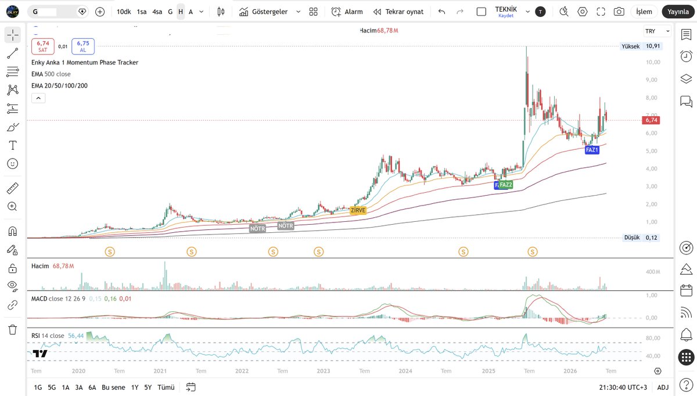Open the chart patterns tool
Image resolution: width=697 pixels, height=396 pixels.
tap(13, 90)
